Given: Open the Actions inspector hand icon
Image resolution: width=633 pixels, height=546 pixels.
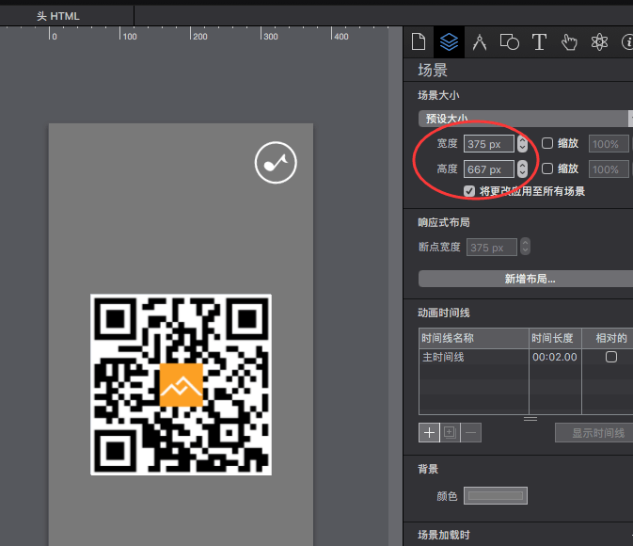Looking at the screenshot, I should [569, 42].
